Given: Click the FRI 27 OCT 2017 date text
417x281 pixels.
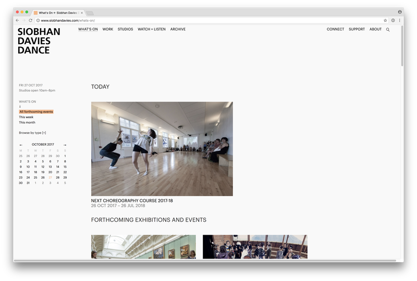Looking at the screenshot, I should [x=31, y=85].
